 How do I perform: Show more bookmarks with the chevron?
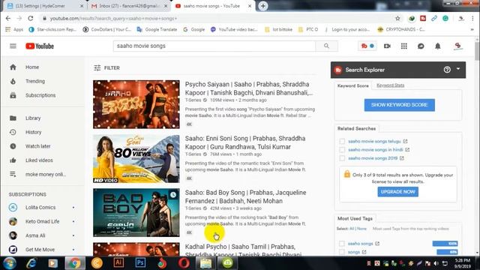[x=472, y=30]
